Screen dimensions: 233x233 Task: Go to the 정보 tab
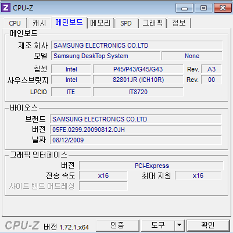click(x=179, y=23)
